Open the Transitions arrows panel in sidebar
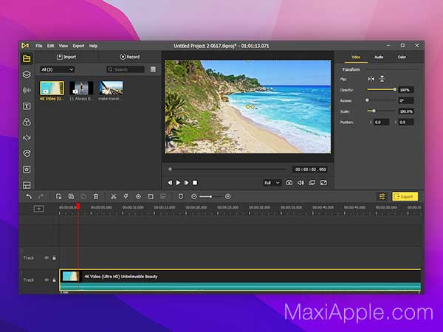Image resolution: width=443 pixels, height=332 pixels. coord(27,138)
